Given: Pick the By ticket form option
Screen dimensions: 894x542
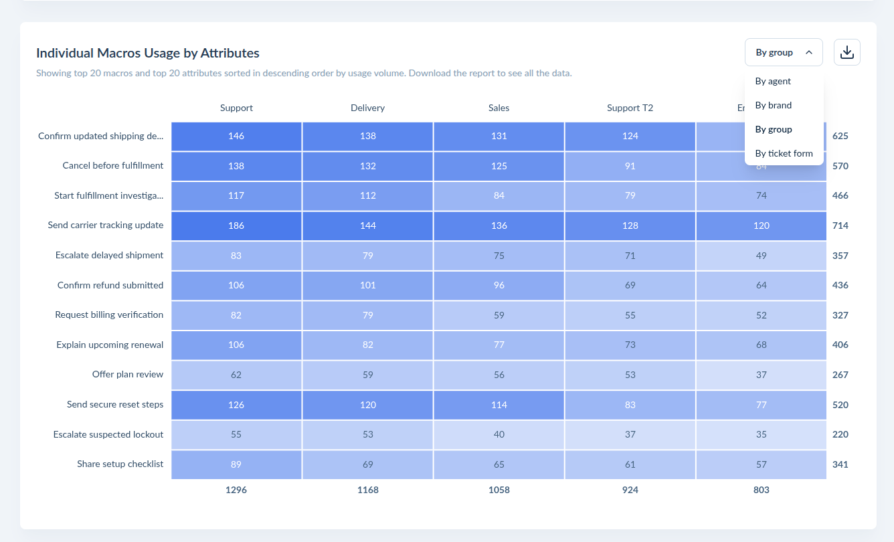Looking at the screenshot, I should pos(784,153).
